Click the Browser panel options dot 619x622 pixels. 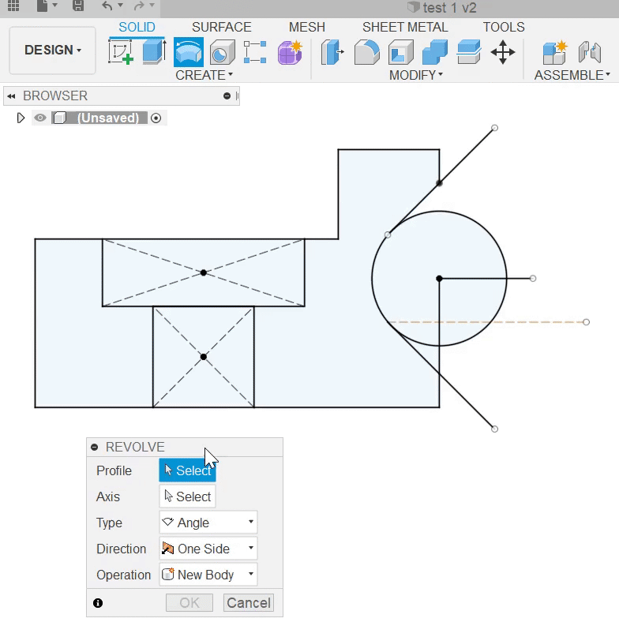(x=227, y=96)
